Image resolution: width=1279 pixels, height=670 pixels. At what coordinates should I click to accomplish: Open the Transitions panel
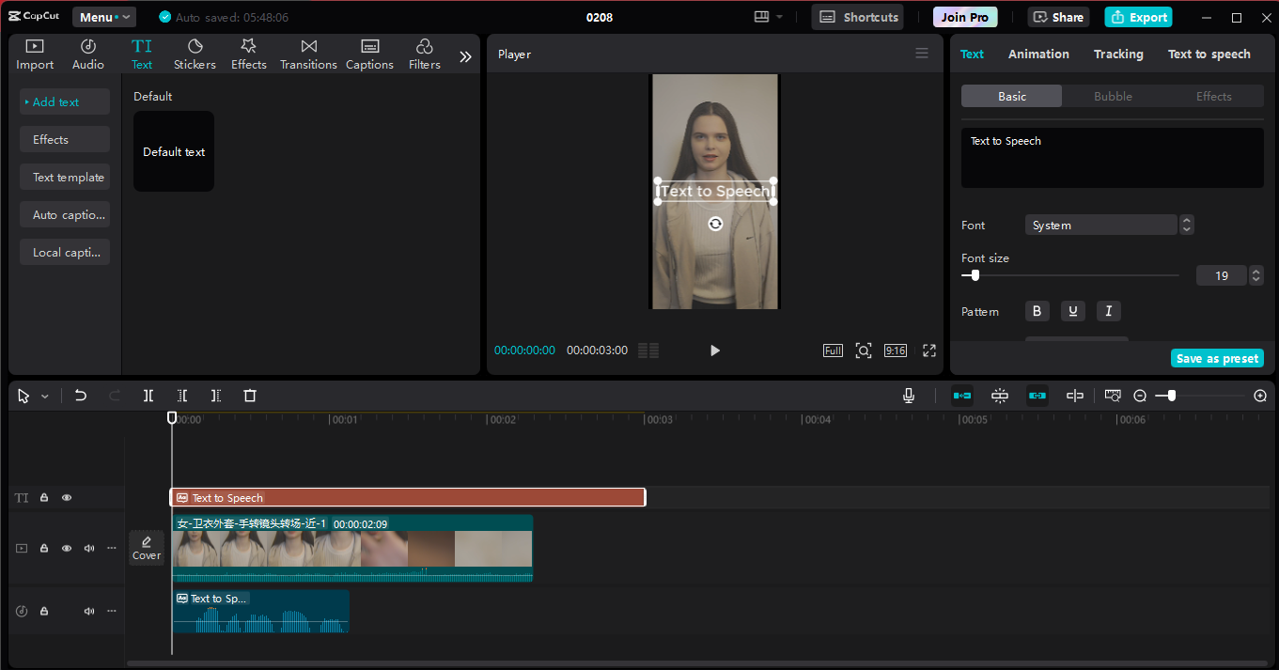pyautogui.click(x=308, y=52)
